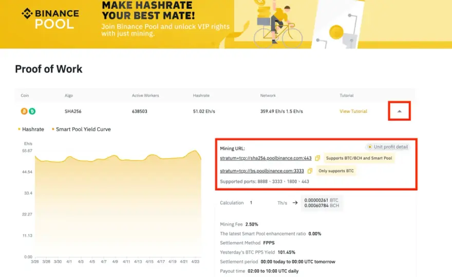Screen dimensions: 452x277
Task: Open the stratum bs.poolbinance.com:3333 link
Action: pos(262,171)
